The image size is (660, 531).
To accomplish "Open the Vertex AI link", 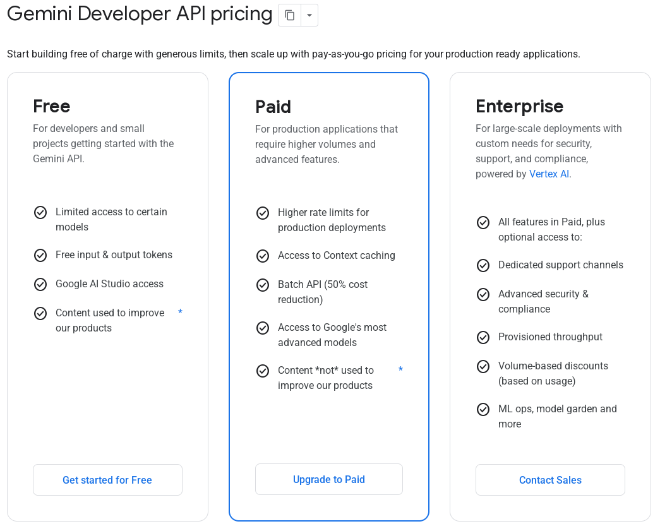I will [x=549, y=174].
